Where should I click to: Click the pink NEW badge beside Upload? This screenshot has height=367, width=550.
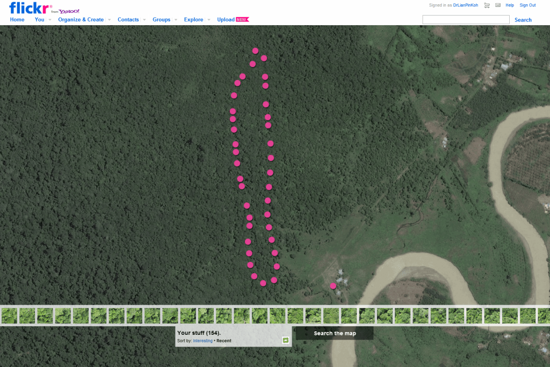pyautogui.click(x=242, y=20)
